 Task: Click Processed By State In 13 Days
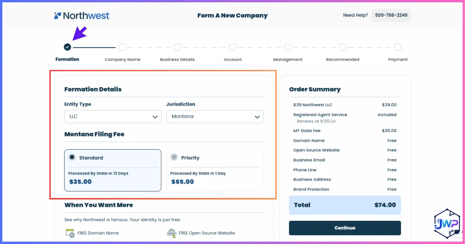[x=98, y=174]
